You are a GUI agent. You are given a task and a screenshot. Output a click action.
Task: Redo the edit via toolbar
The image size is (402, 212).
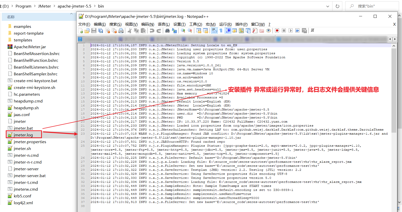(x=159, y=31)
